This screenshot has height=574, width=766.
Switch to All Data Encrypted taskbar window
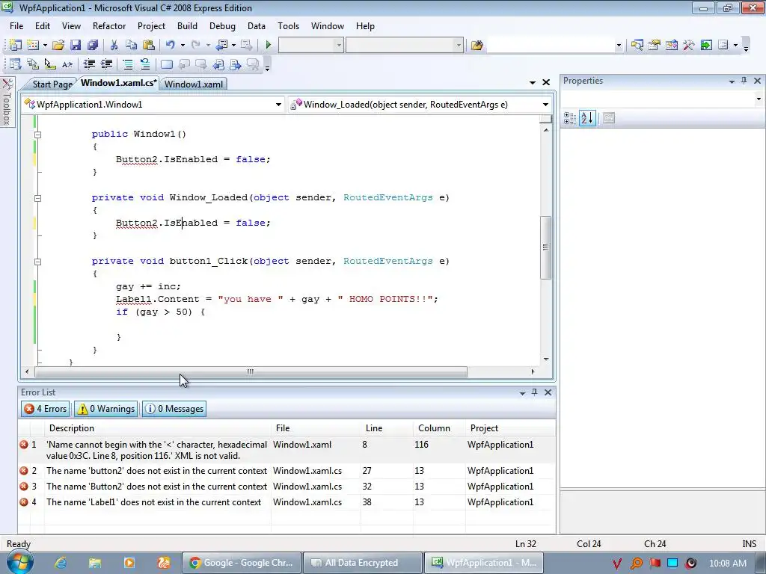pos(361,563)
